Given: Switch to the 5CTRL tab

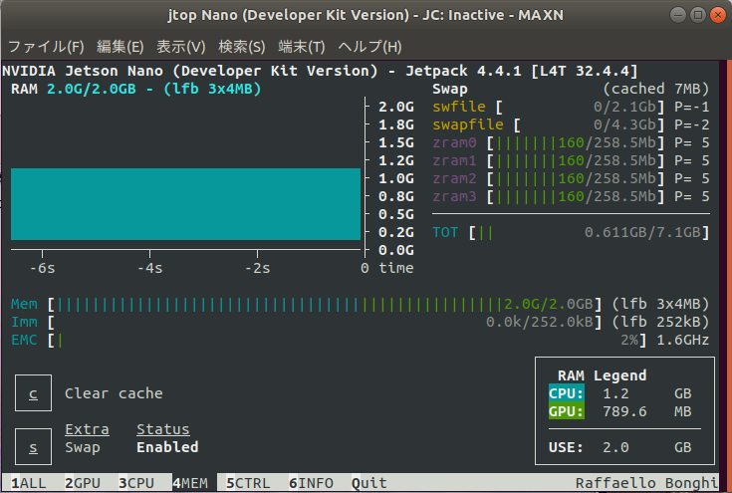Looking at the screenshot, I should (x=248, y=483).
